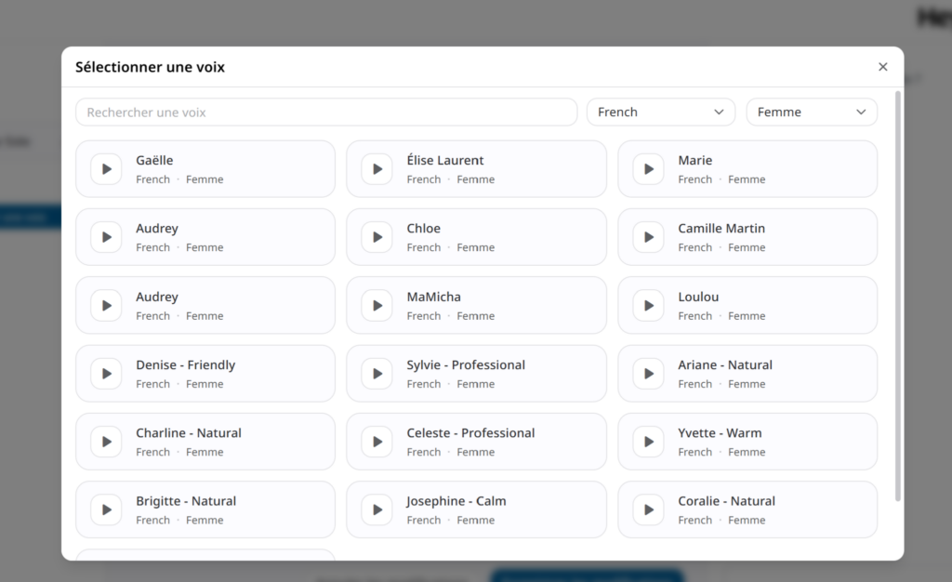The image size is (952, 582).
Task: Click the play icon for Yvette - Warm
Action: 648,442
